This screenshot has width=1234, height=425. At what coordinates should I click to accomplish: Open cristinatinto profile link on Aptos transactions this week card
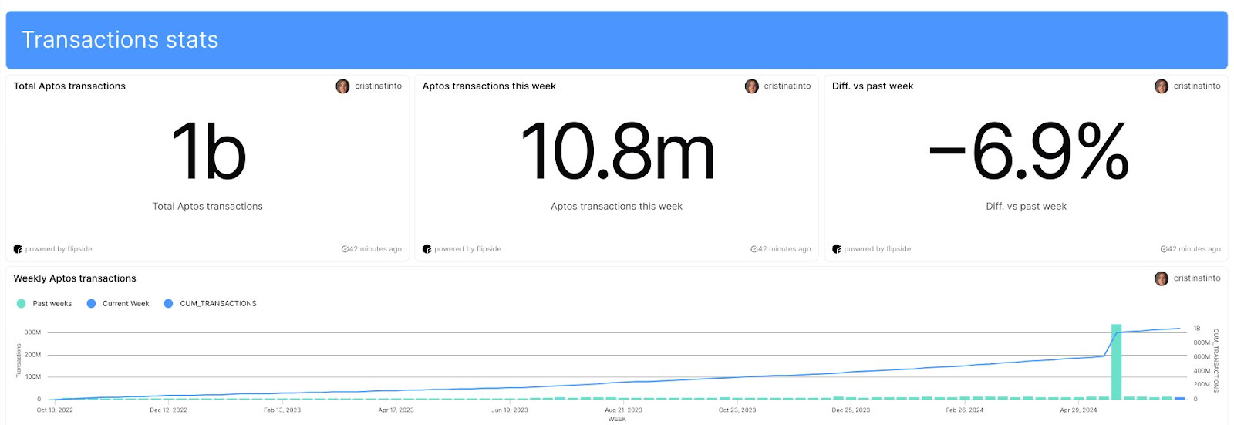coord(787,86)
